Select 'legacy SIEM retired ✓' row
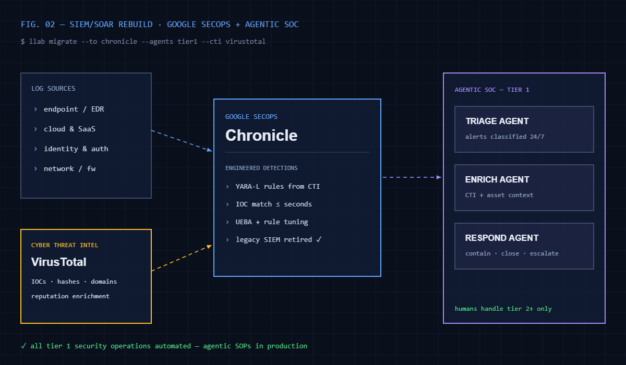The width and height of the screenshot is (626, 365). 273,239
